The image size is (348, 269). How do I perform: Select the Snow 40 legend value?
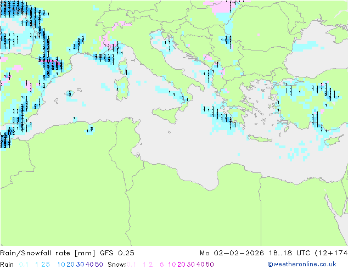tap(200, 265)
